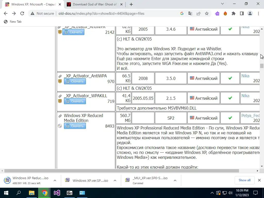Image resolution: width=264 pixels, height=198 pixels.
Task: Expand options for canceled _MUI_XP.ver.SP0-S....iso
Action: click(x=175, y=180)
